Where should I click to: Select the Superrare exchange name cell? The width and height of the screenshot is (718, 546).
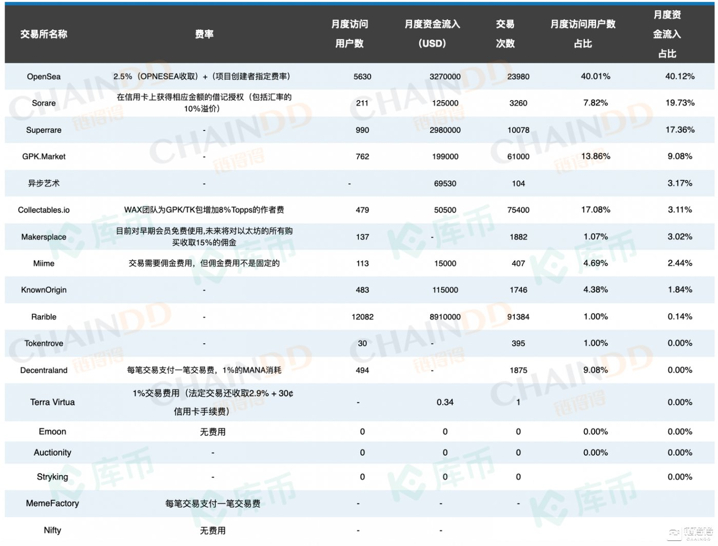pyautogui.click(x=44, y=130)
